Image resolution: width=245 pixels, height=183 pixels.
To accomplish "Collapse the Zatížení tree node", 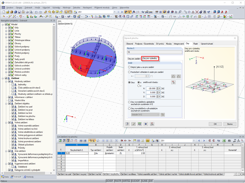I will click(x=3, y=78).
